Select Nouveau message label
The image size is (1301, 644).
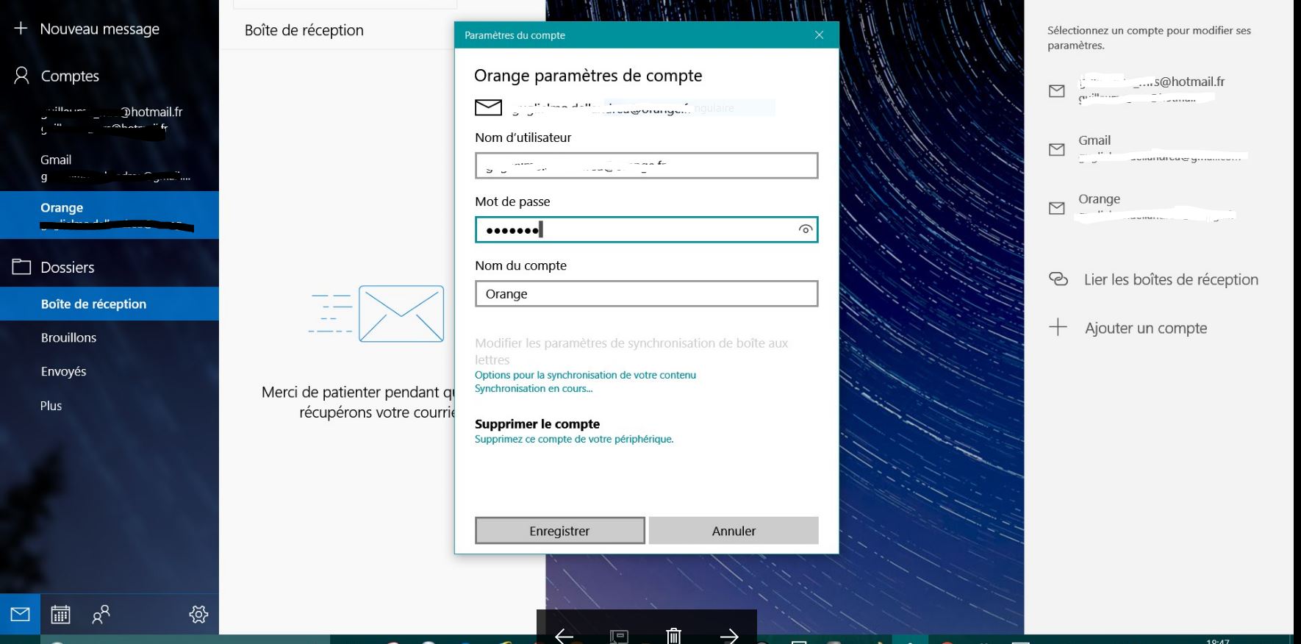click(100, 29)
